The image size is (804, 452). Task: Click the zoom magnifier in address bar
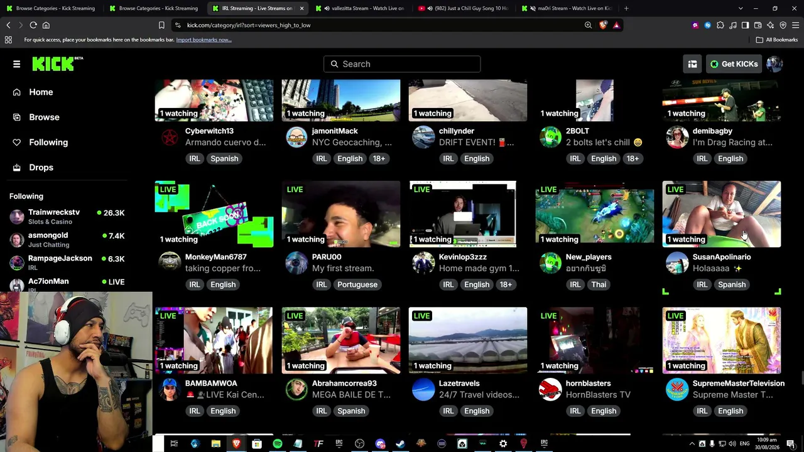tap(588, 25)
